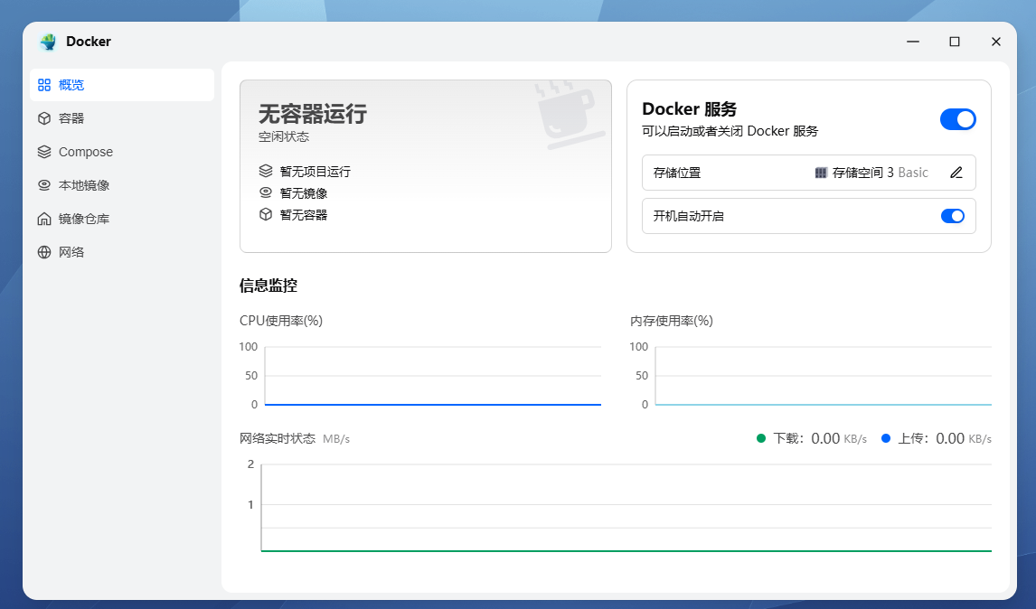Screen dimensions: 1036x609
Task: Click the Local Images (本地镜像) disk icon
Action: pyautogui.click(x=43, y=185)
